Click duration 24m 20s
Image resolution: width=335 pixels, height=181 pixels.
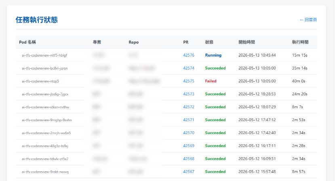pyautogui.click(x=299, y=94)
